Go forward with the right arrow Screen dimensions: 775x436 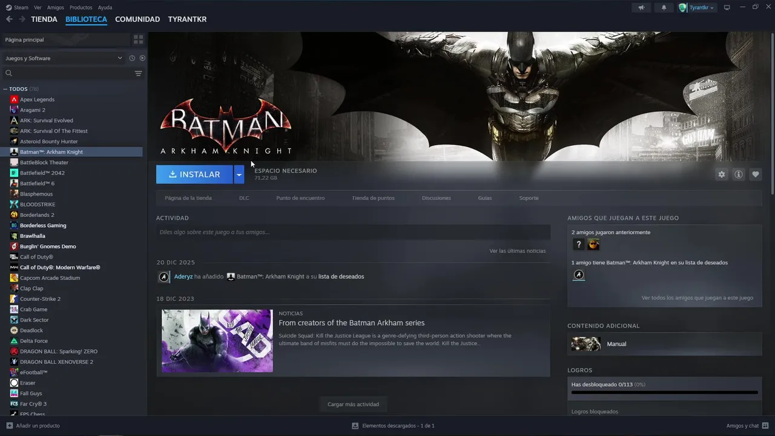[22, 19]
